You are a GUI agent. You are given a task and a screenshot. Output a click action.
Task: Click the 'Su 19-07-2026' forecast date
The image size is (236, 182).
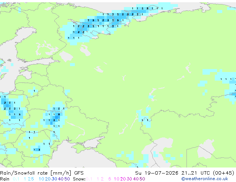pos(157,173)
